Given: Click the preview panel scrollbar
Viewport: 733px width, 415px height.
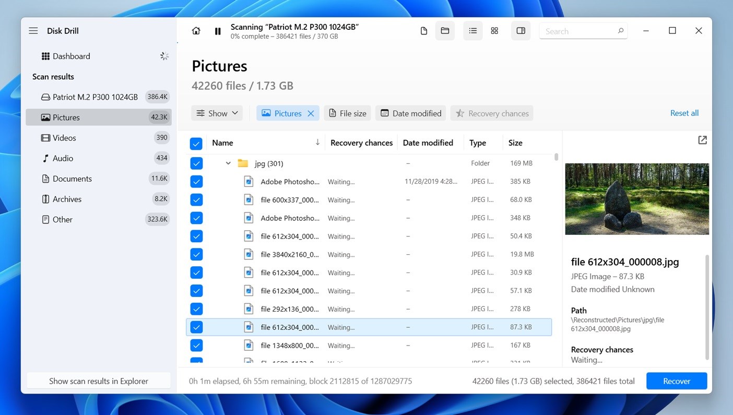Looking at the screenshot, I should tap(707, 307).
